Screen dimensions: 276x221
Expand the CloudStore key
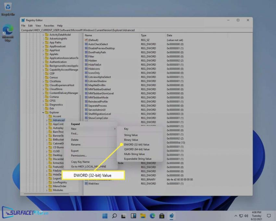43,89
